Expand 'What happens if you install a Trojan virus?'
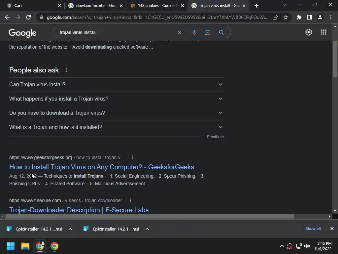The height and width of the screenshot is (254, 338). pos(117,99)
